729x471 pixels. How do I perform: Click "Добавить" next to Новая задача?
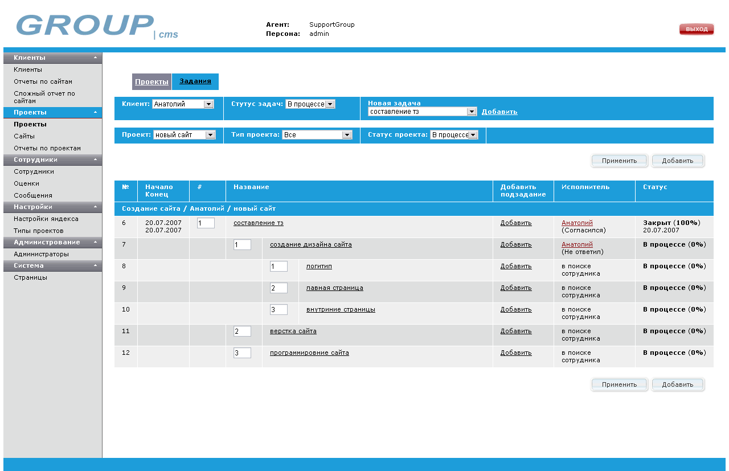[499, 112]
